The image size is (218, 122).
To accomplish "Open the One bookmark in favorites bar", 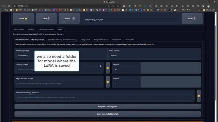I will pyautogui.click(x=79, y=10).
